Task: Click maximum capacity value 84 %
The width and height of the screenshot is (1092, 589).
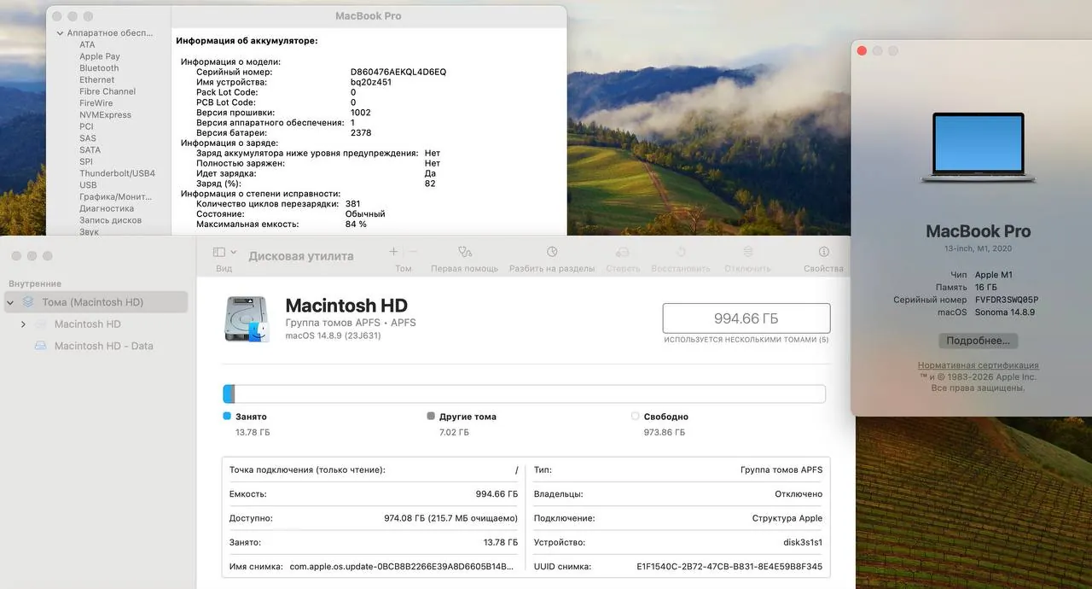Action: click(x=356, y=225)
